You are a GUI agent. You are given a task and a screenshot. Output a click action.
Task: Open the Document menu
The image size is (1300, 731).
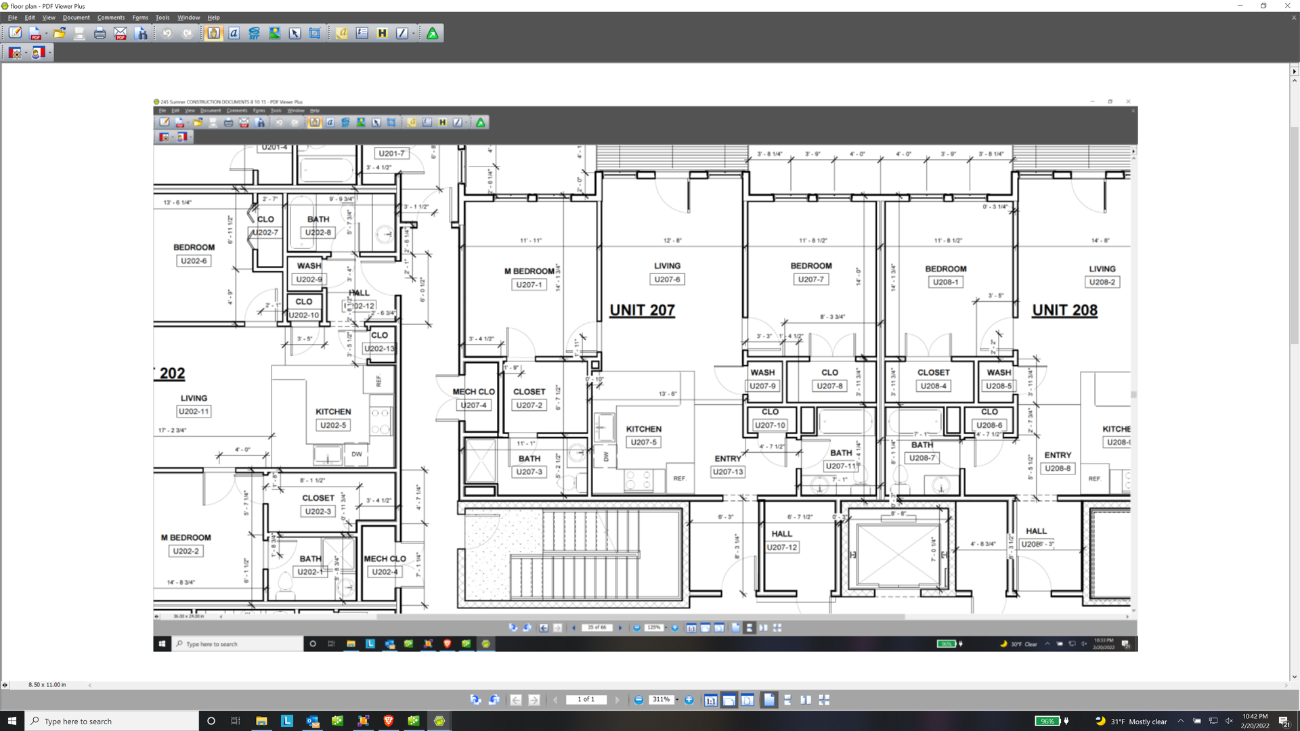point(76,18)
